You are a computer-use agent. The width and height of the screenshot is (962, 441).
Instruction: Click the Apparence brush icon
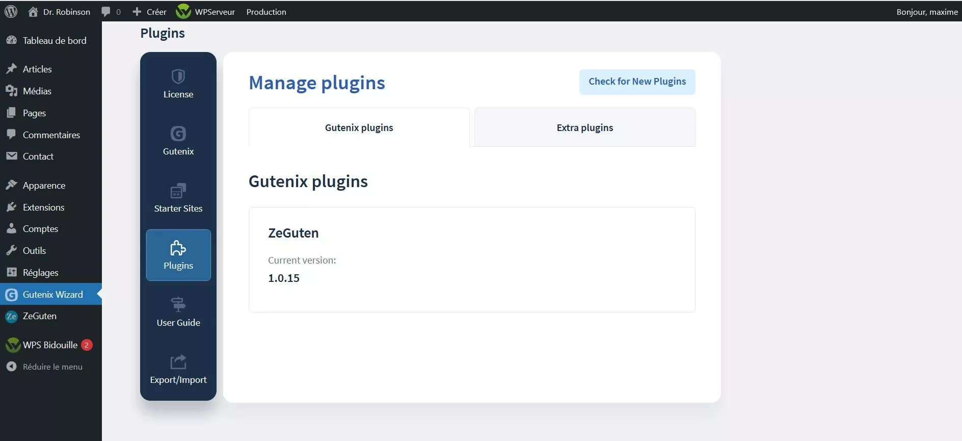pos(11,185)
